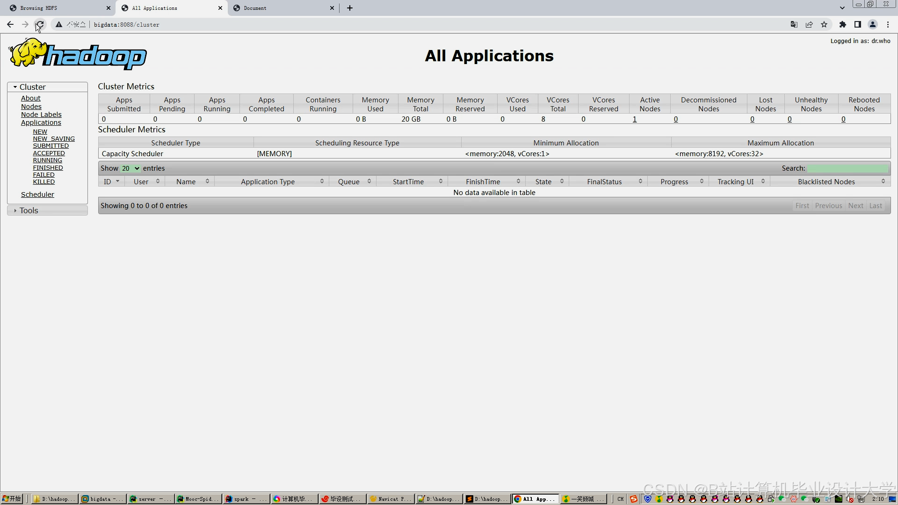
Task: Filter applications by FINISHED state
Action: tap(48, 167)
